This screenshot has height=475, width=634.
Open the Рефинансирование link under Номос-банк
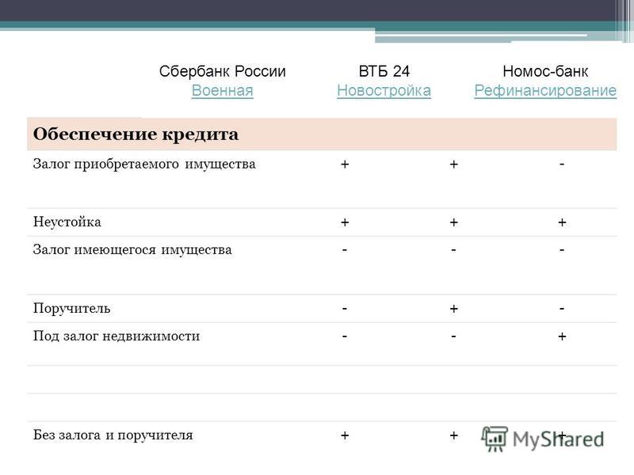pyautogui.click(x=545, y=90)
